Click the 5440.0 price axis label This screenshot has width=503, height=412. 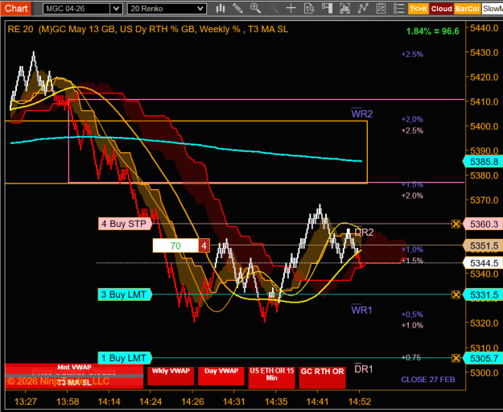coord(484,28)
